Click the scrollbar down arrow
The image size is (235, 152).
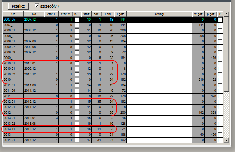point(226,140)
